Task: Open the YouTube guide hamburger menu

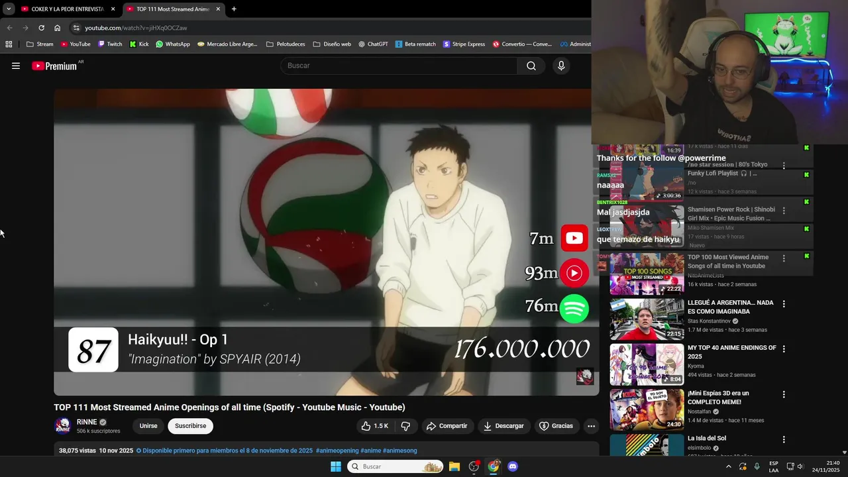Action: click(x=16, y=66)
